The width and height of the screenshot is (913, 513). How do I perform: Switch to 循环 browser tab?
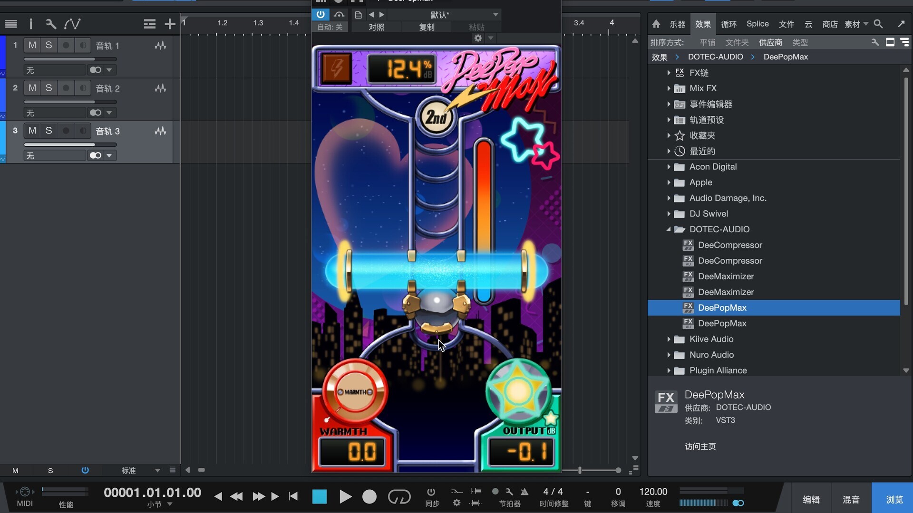[x=728, y=24]
